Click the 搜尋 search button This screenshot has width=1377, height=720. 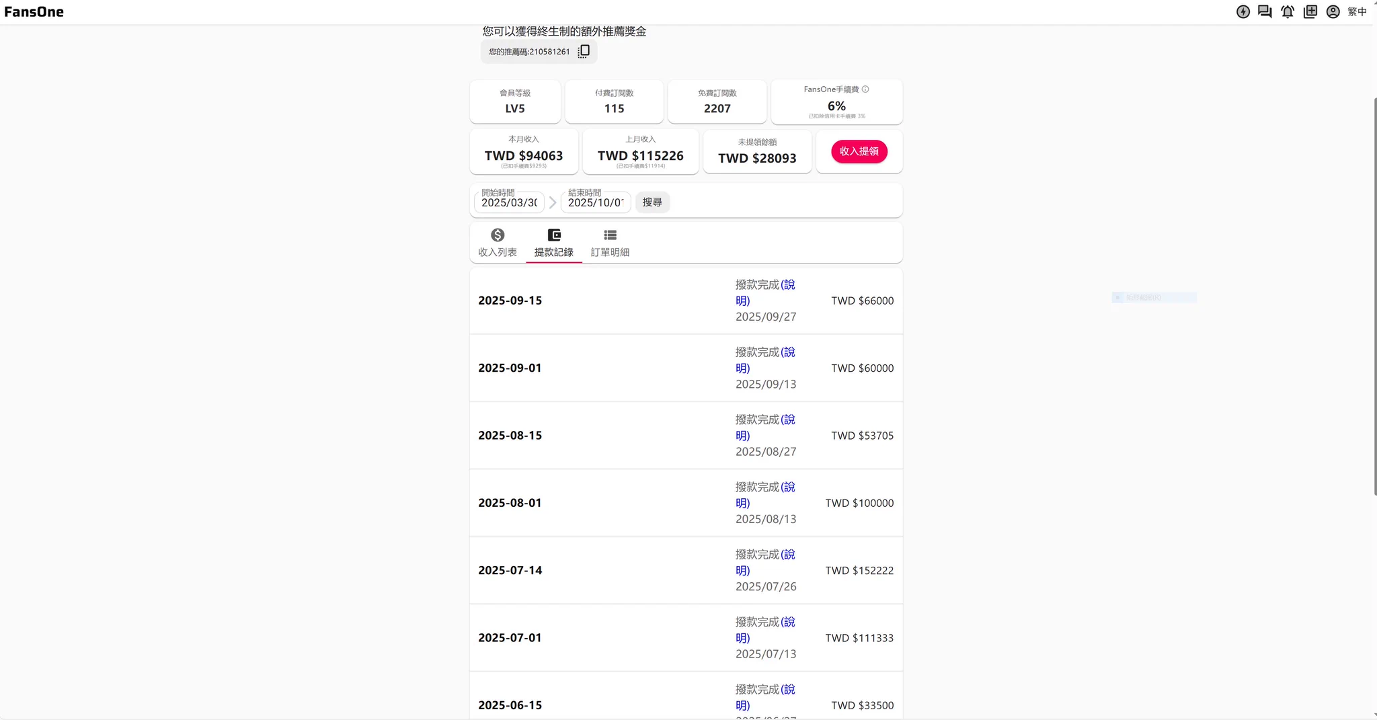coord(652,202)
